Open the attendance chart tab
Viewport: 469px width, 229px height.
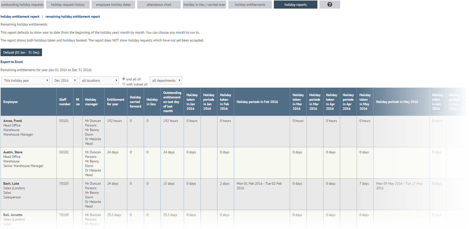click(159, 5)
